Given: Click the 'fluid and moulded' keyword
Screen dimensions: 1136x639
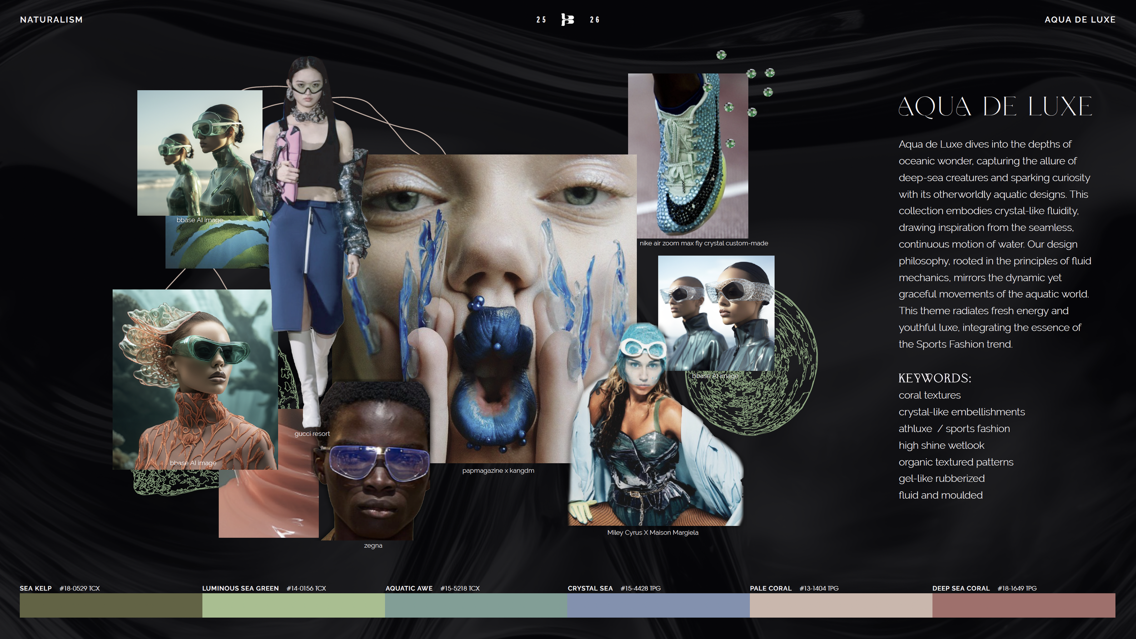Looking at the screenshot, I should point(941,495).
